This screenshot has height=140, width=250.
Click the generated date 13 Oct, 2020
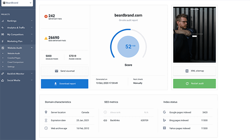coord(107,83)
